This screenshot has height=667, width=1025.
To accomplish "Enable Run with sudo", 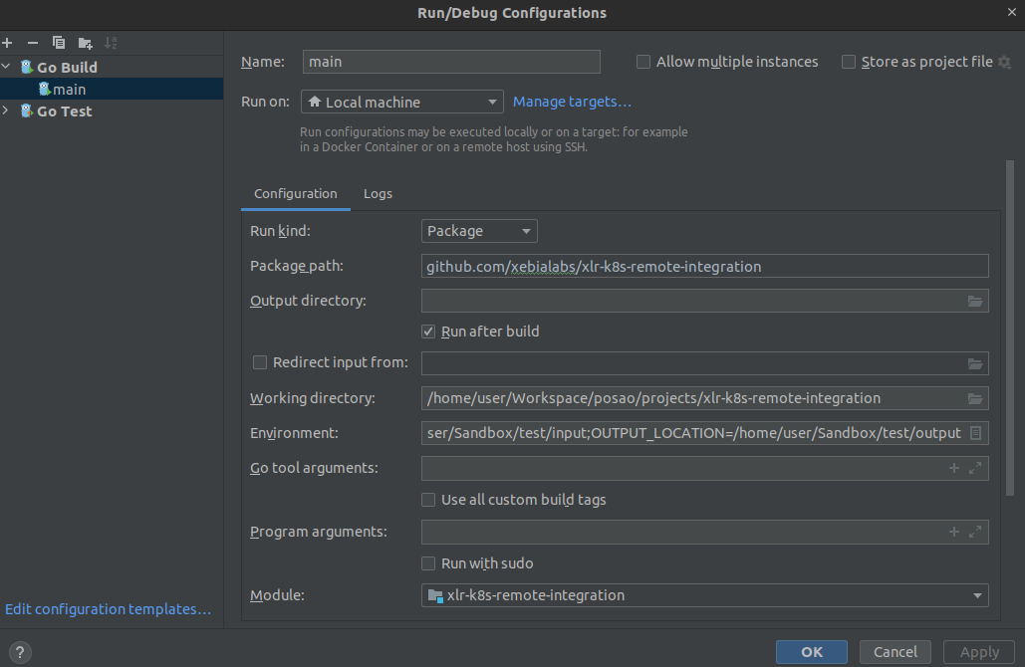I will click(x=428, y=563).
